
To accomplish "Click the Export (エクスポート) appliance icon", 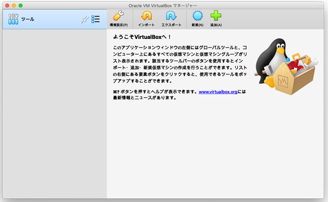I will [171, 16].
